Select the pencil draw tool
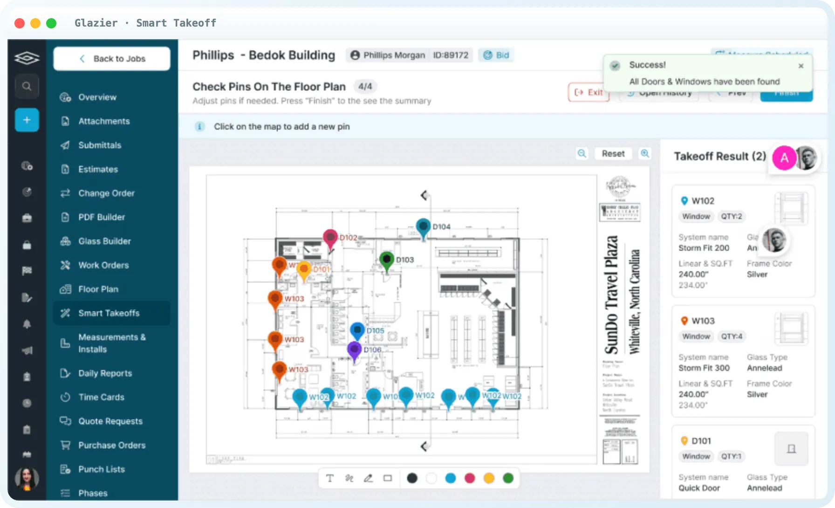 tap(368, 478)
